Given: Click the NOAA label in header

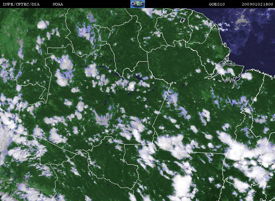Looking at the screenshot, I should click(x=58, y=4).
